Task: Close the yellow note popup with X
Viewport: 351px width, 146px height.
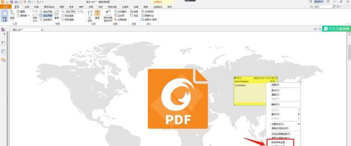Action: click(276, 78)
